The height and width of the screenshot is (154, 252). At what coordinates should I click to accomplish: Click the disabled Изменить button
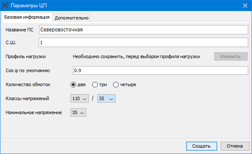tap(231, 56)
